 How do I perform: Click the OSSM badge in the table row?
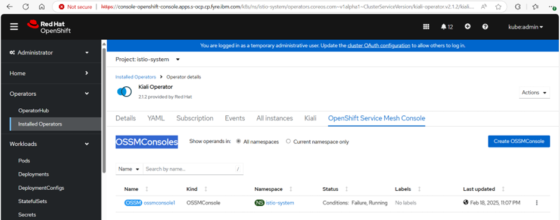133,203
